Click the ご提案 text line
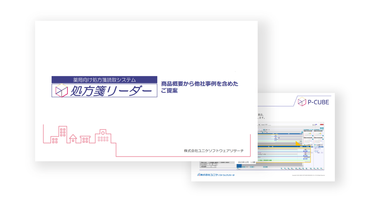 (169, 91)
